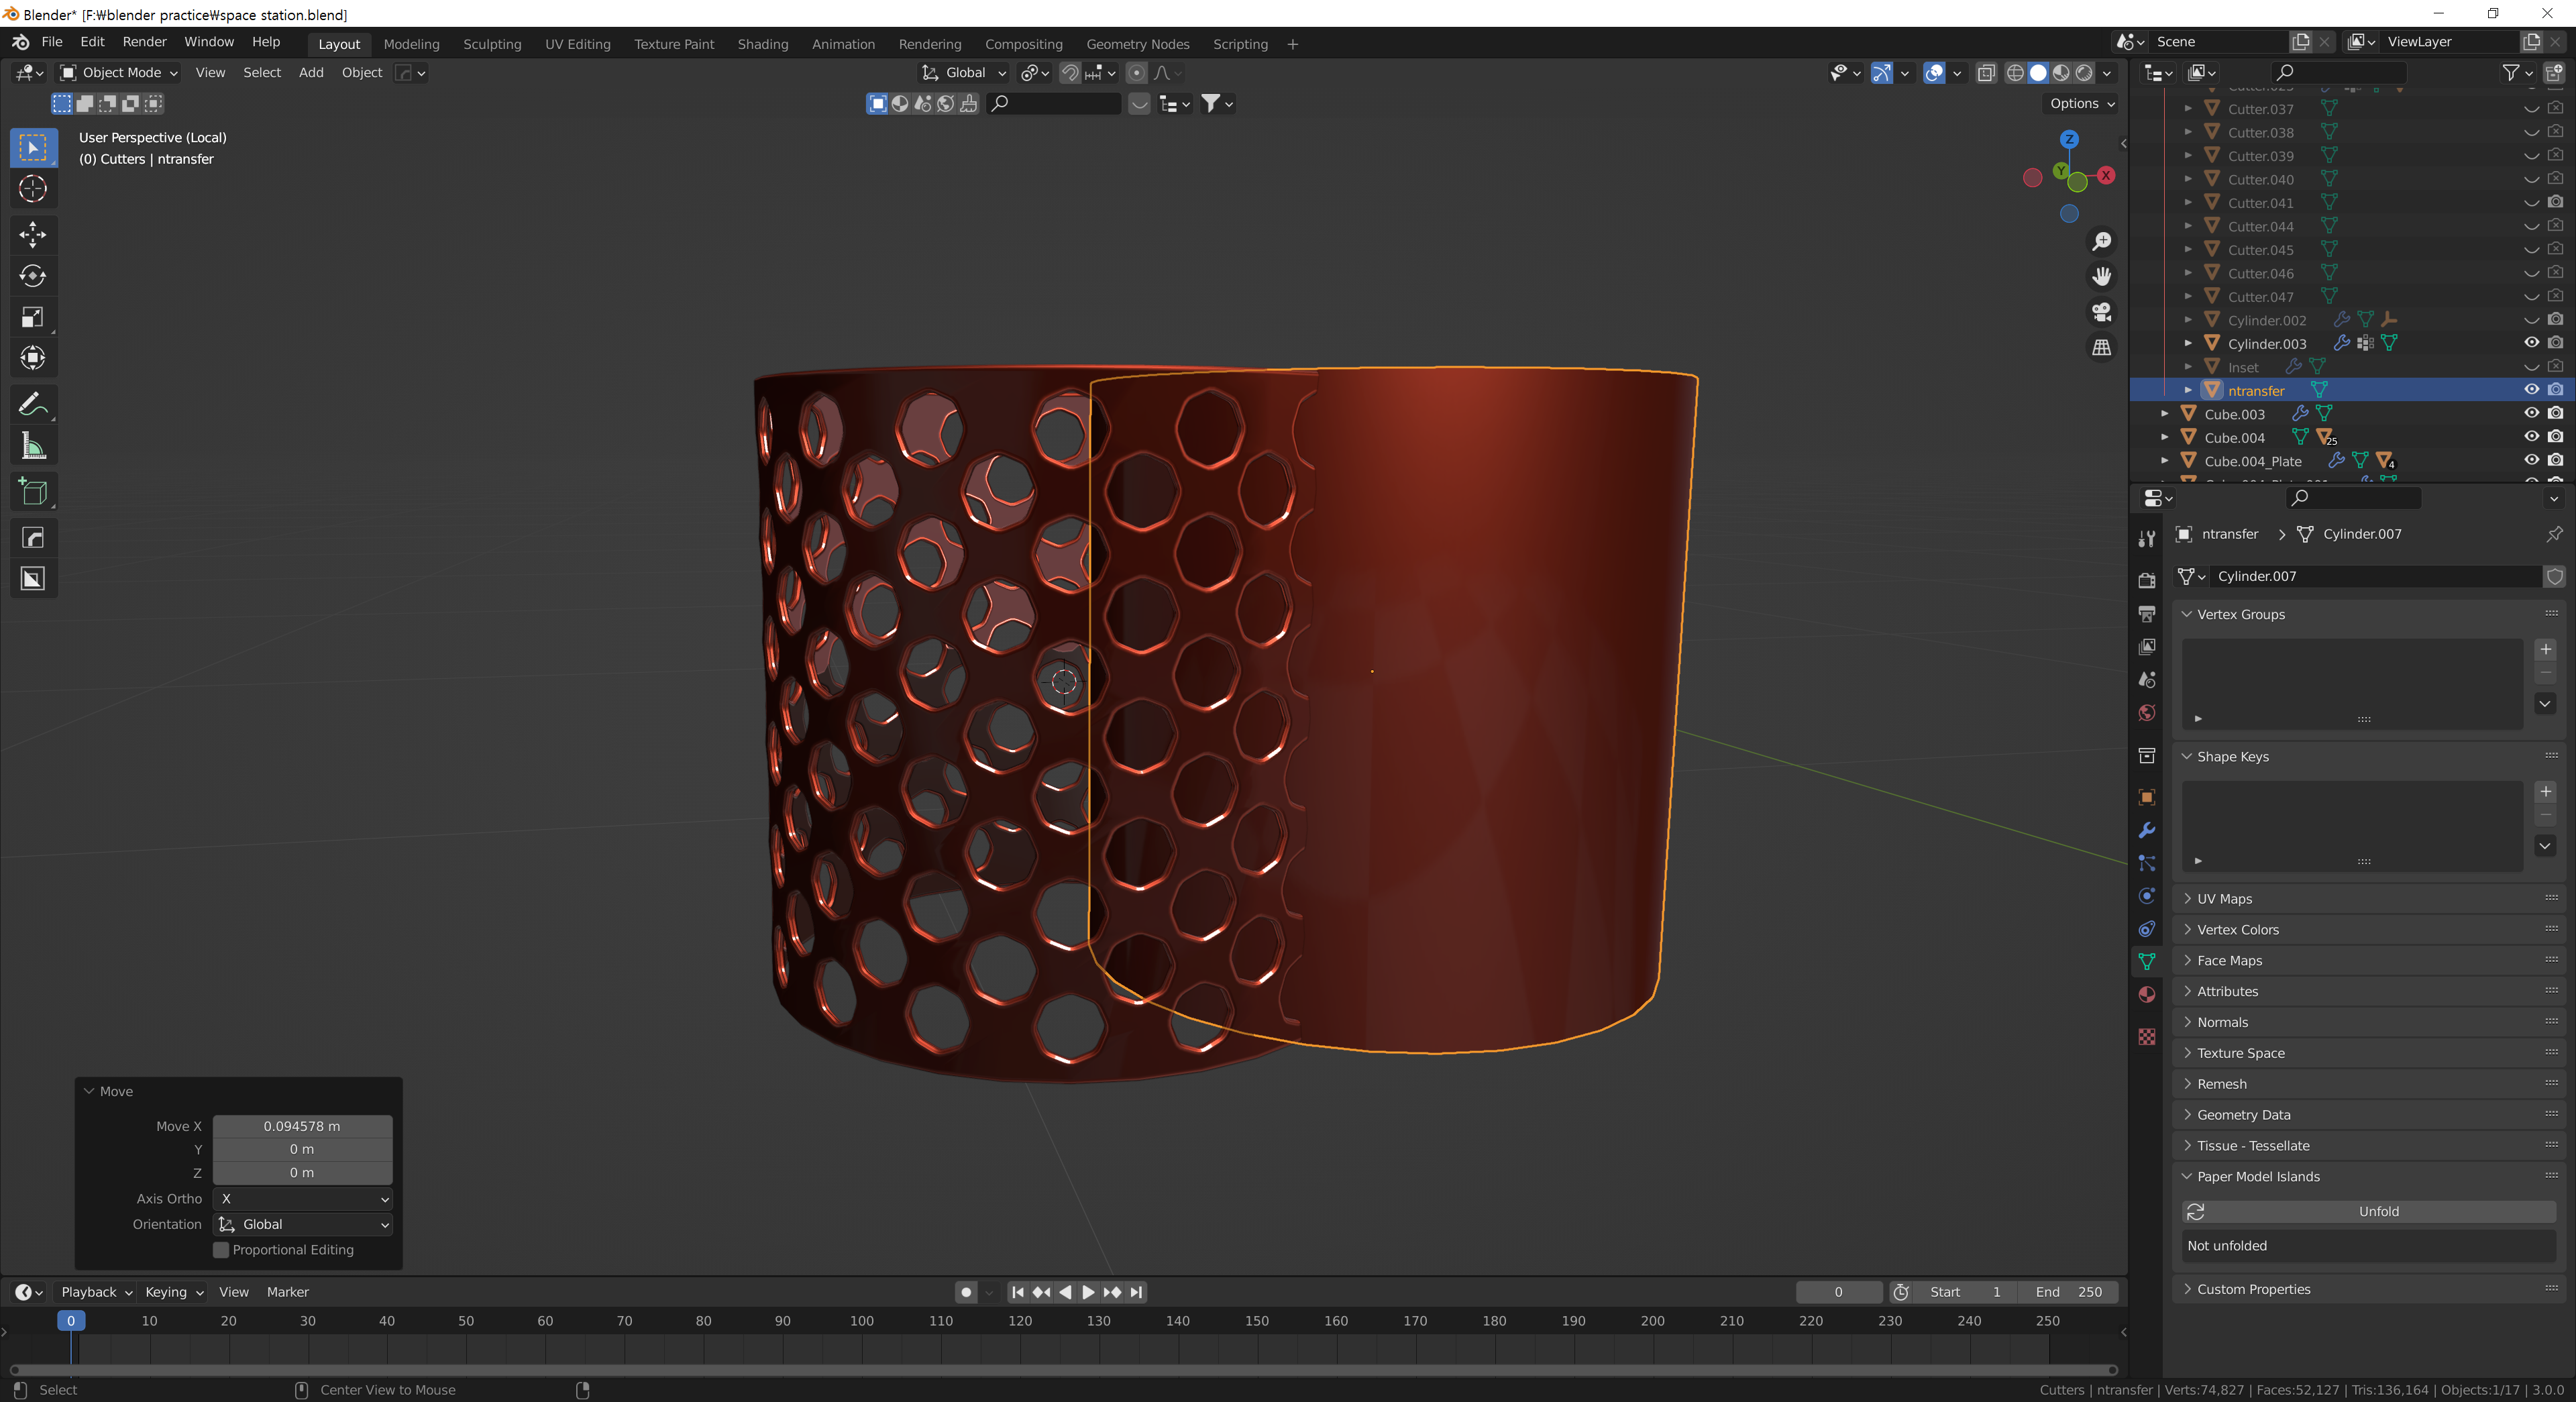Click the Toggle Camera View icon
The height and width of the screenshot is (1402, 2576).
tap(2102, 312)
